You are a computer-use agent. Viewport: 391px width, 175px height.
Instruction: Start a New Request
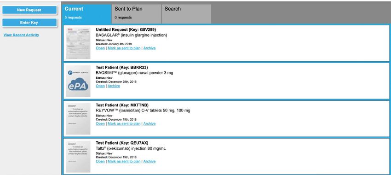pyautogui.click(x=29, y=10)
